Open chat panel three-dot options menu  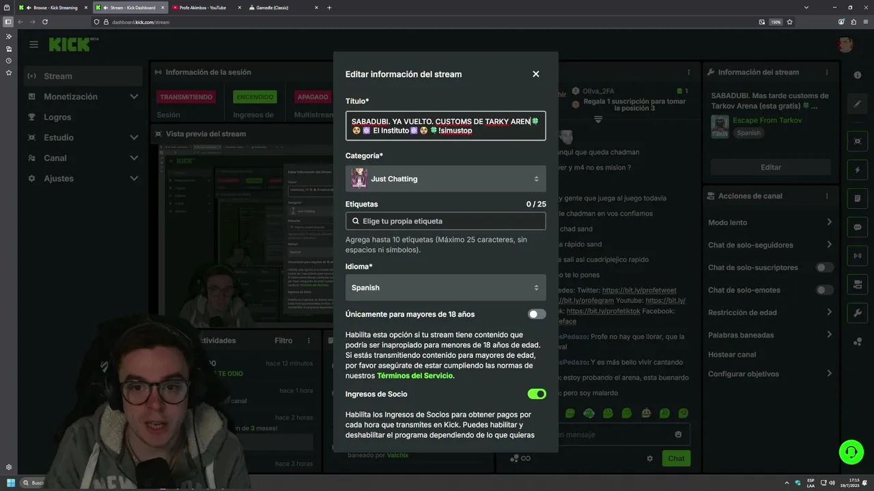point(688,72)
